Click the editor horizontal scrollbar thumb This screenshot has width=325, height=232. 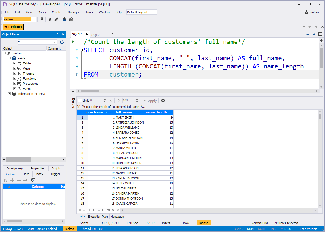coord(90,91)
